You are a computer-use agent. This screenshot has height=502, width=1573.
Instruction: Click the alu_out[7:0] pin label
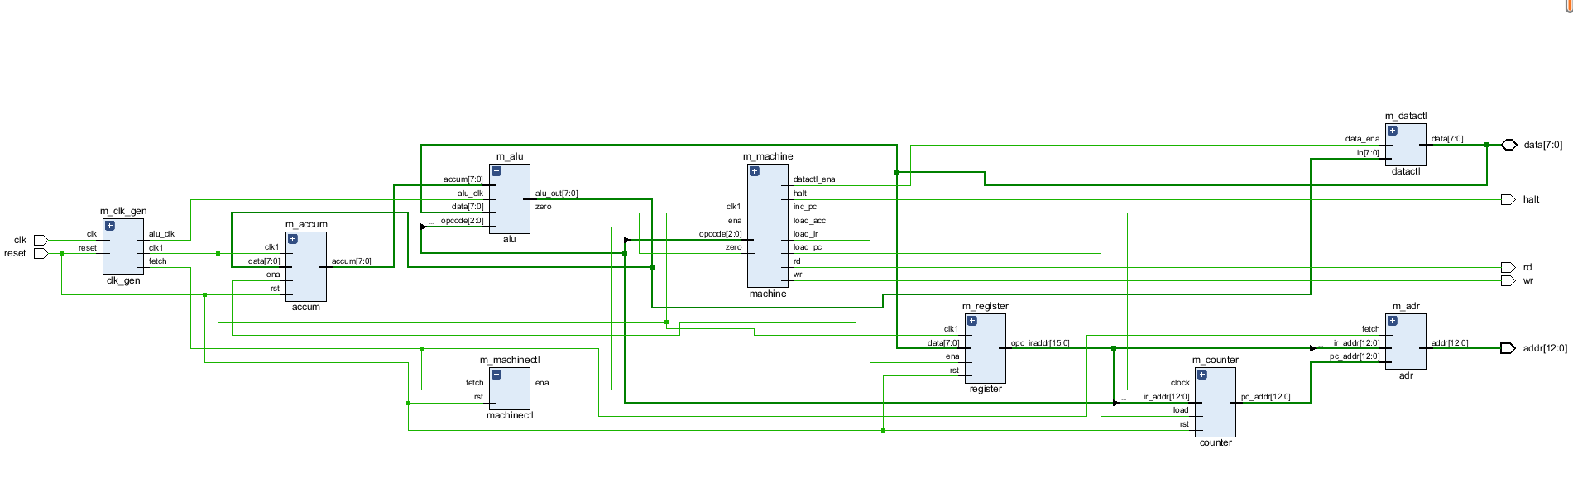click(557, 194)
